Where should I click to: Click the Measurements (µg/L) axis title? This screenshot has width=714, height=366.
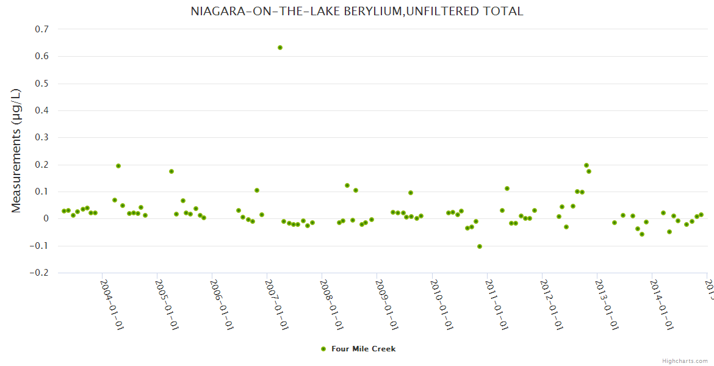16,151
